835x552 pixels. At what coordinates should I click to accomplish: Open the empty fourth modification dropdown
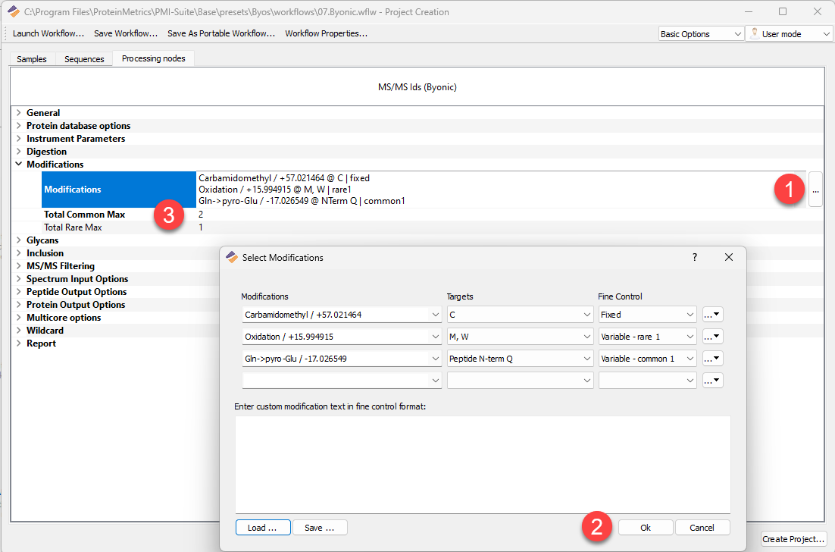point(341,381)
